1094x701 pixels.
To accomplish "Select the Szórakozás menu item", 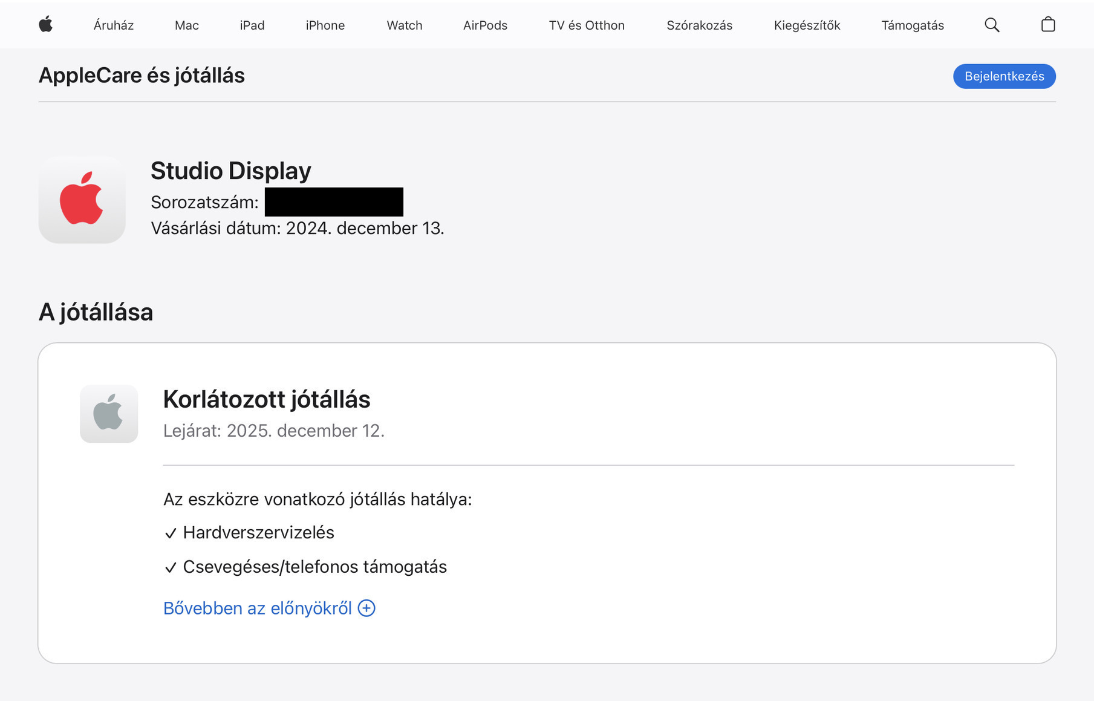I will point(699,25).
